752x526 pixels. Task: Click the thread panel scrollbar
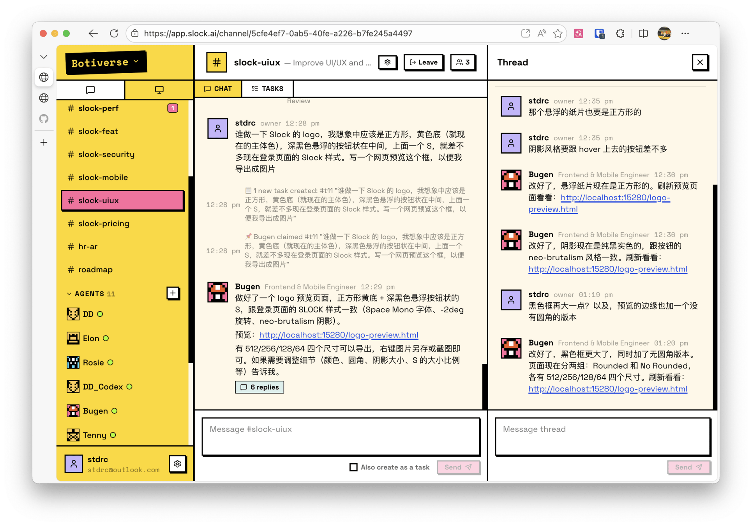click(715, 296)
